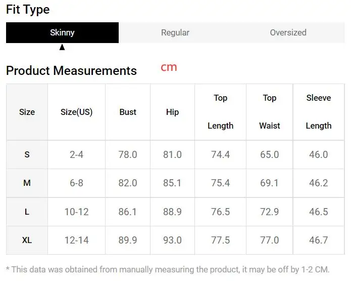Click the black triangle pointer under Skinny
This screenshot has width=351, height=281.
coord(62,47)
